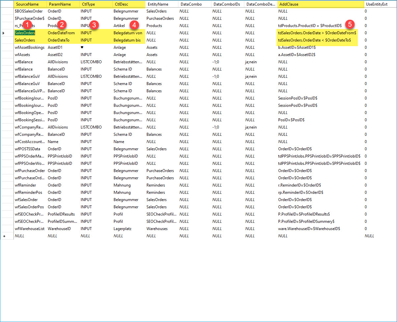The height and width of the screenshot is (322, 397).
Task: Click the red annotation badge number 5
Action: tap(350, 24)
